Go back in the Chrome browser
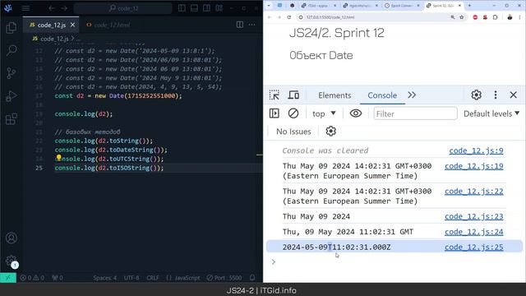The width and height of the screenshot is (526, 296). (269, 17)
